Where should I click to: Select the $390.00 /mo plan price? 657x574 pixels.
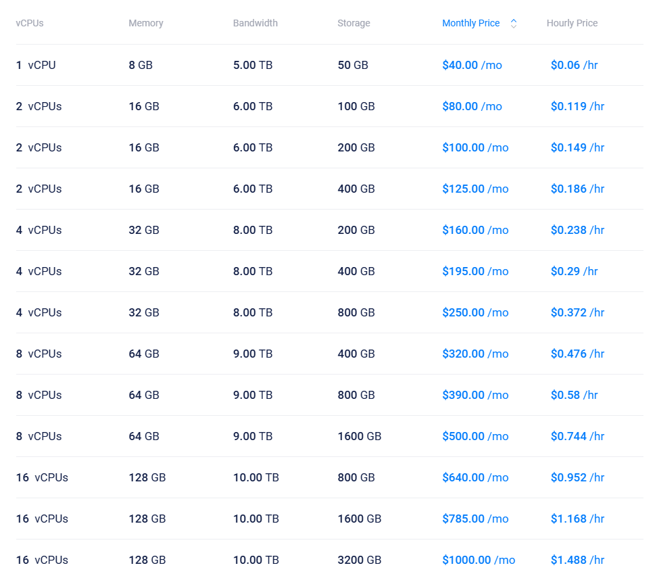click(x=475, y=396)
